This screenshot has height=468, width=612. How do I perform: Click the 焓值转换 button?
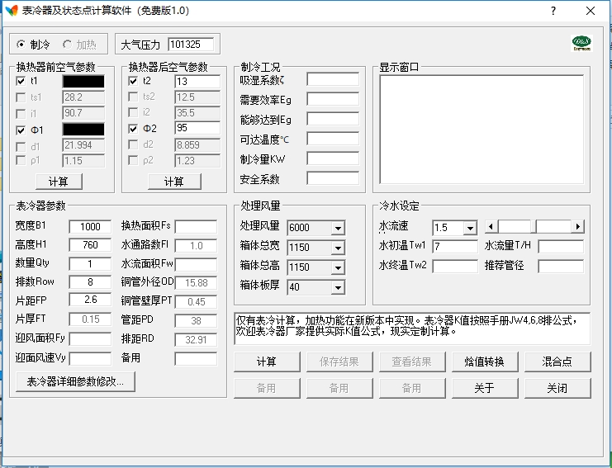(484, 362)
